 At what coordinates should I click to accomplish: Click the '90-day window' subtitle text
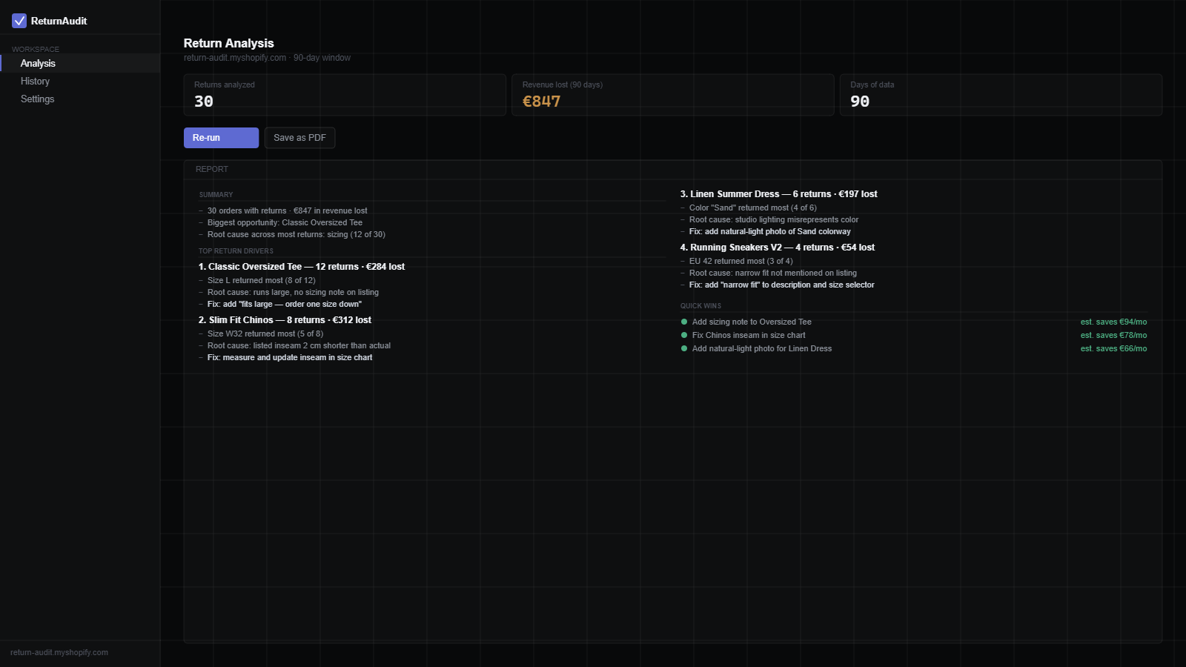(322, 58)
